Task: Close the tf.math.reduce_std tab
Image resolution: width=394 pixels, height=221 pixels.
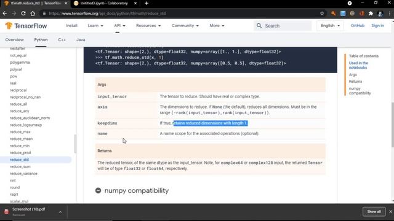Action: (x=66, y=3)
